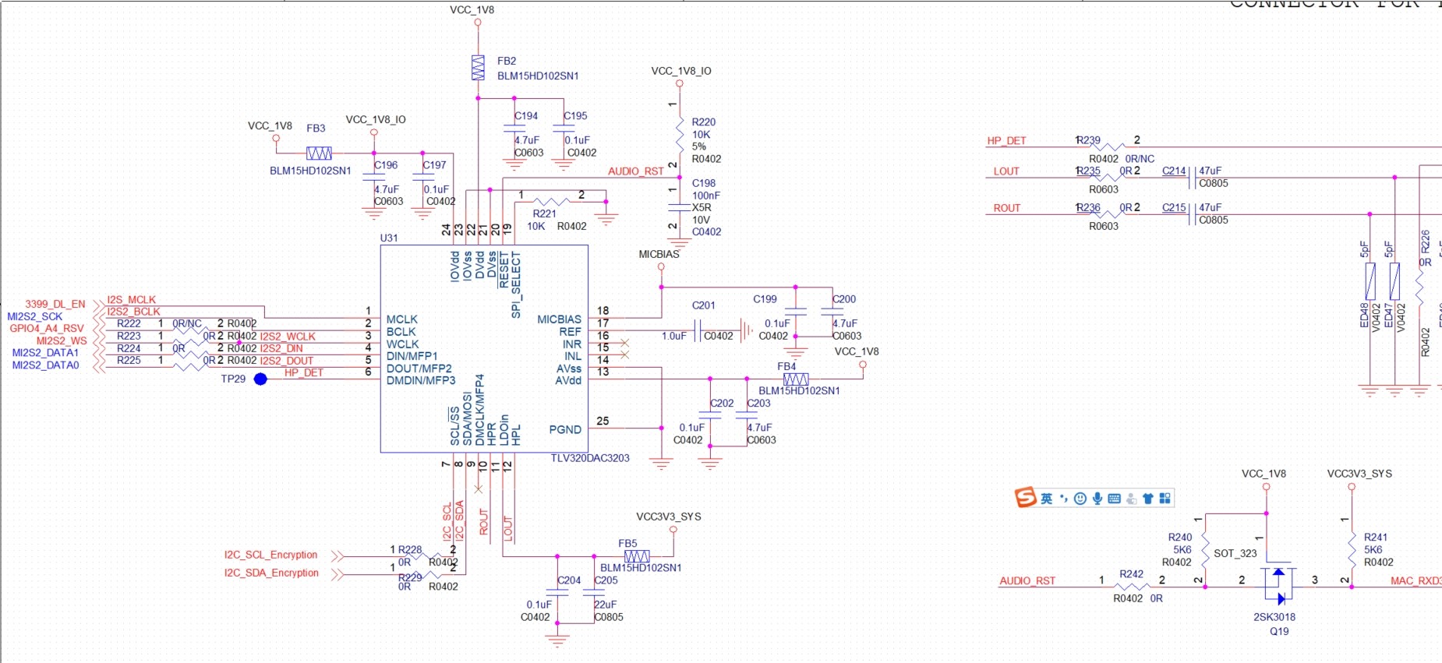Screen dimensions: 1442x663
Task: Select the I2C_SCL_Encryption port label
Action: click(x=271, y=555)
